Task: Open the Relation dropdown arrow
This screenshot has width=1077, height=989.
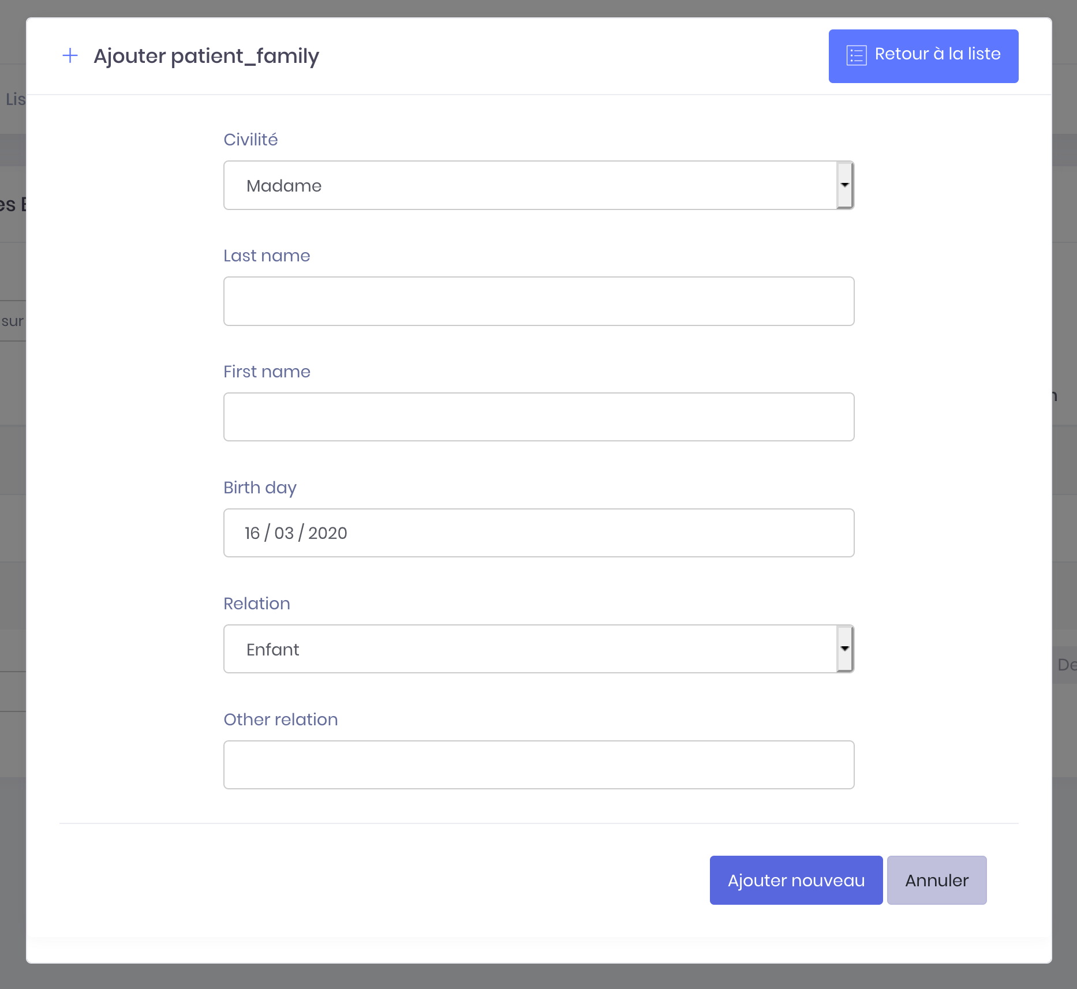Action: [844, 649]
